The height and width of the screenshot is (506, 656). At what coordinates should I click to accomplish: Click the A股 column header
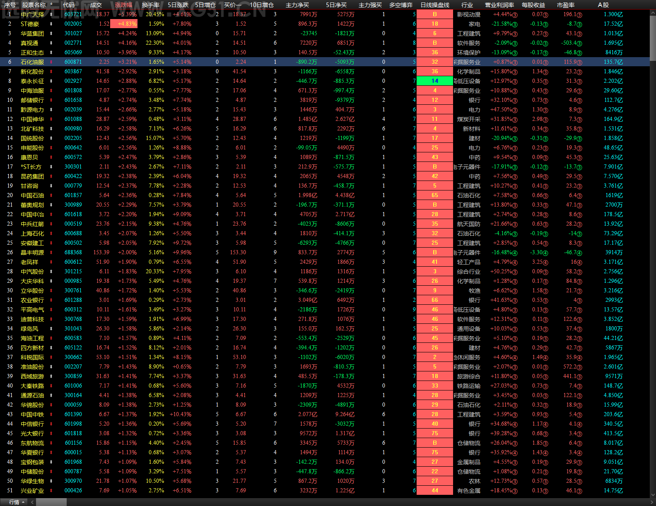[x=603, y=5]
